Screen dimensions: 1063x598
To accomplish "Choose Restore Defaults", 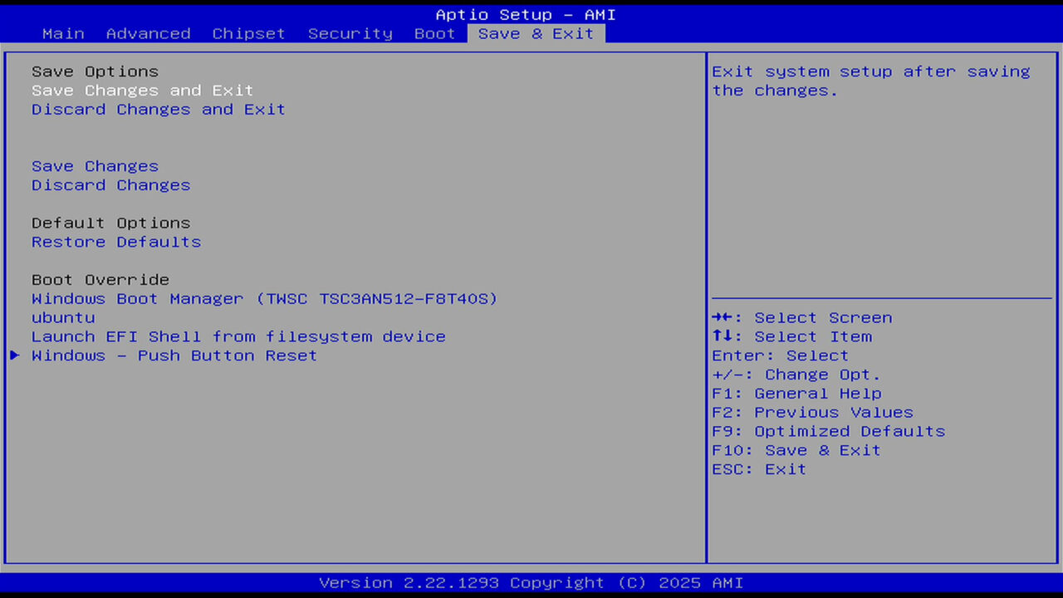I will [116, 242].
